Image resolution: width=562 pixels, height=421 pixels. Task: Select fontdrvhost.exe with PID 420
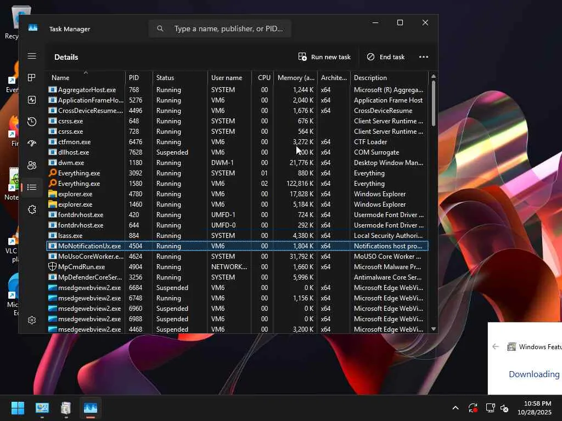coord(237,215)
